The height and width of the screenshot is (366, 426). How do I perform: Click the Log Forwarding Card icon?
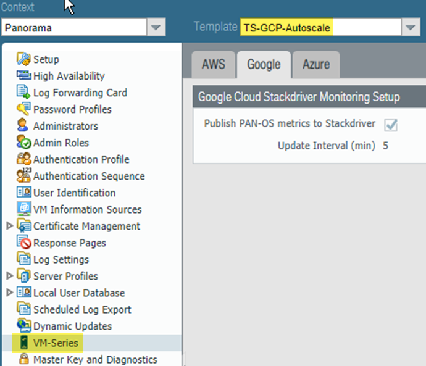tap(24, 93)
